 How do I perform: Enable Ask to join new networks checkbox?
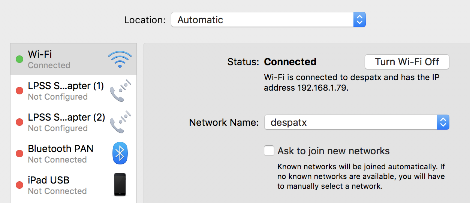(x=269, y=151)
